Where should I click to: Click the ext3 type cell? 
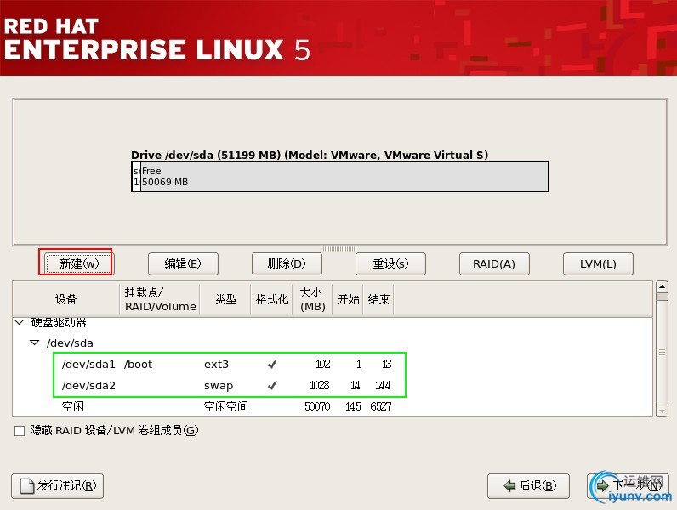pyautogui.click(x=216, y=364)
